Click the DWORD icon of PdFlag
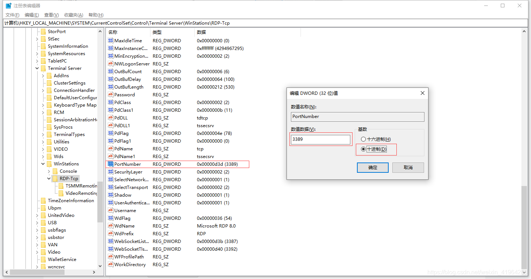 tap(111, 133)
